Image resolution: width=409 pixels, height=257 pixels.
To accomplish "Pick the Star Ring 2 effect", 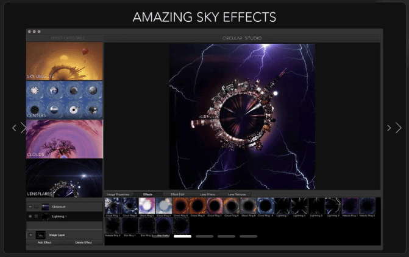I will tap(147, 225).
